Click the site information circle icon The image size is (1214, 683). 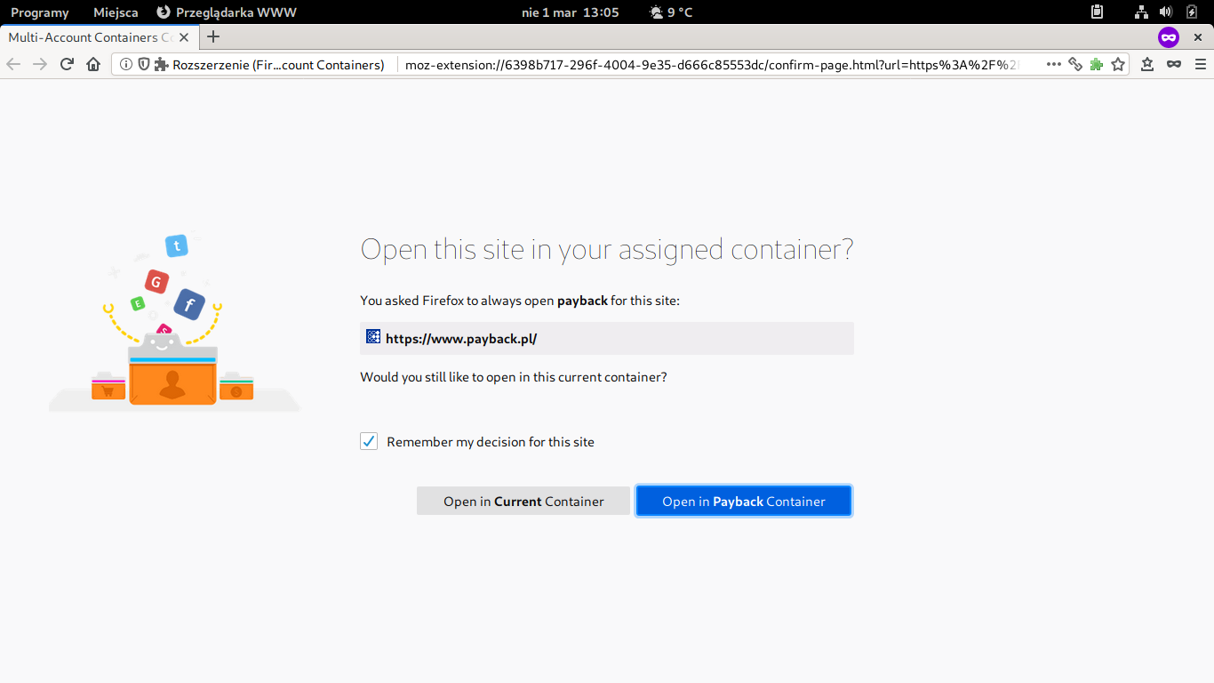point(126,64)
